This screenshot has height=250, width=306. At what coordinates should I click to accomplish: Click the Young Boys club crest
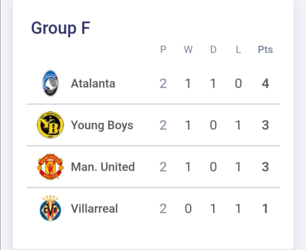pos(50,125)
